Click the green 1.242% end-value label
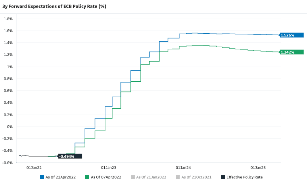Image resolution: width=307 pixels, height=186 pixels. (288, 52)
